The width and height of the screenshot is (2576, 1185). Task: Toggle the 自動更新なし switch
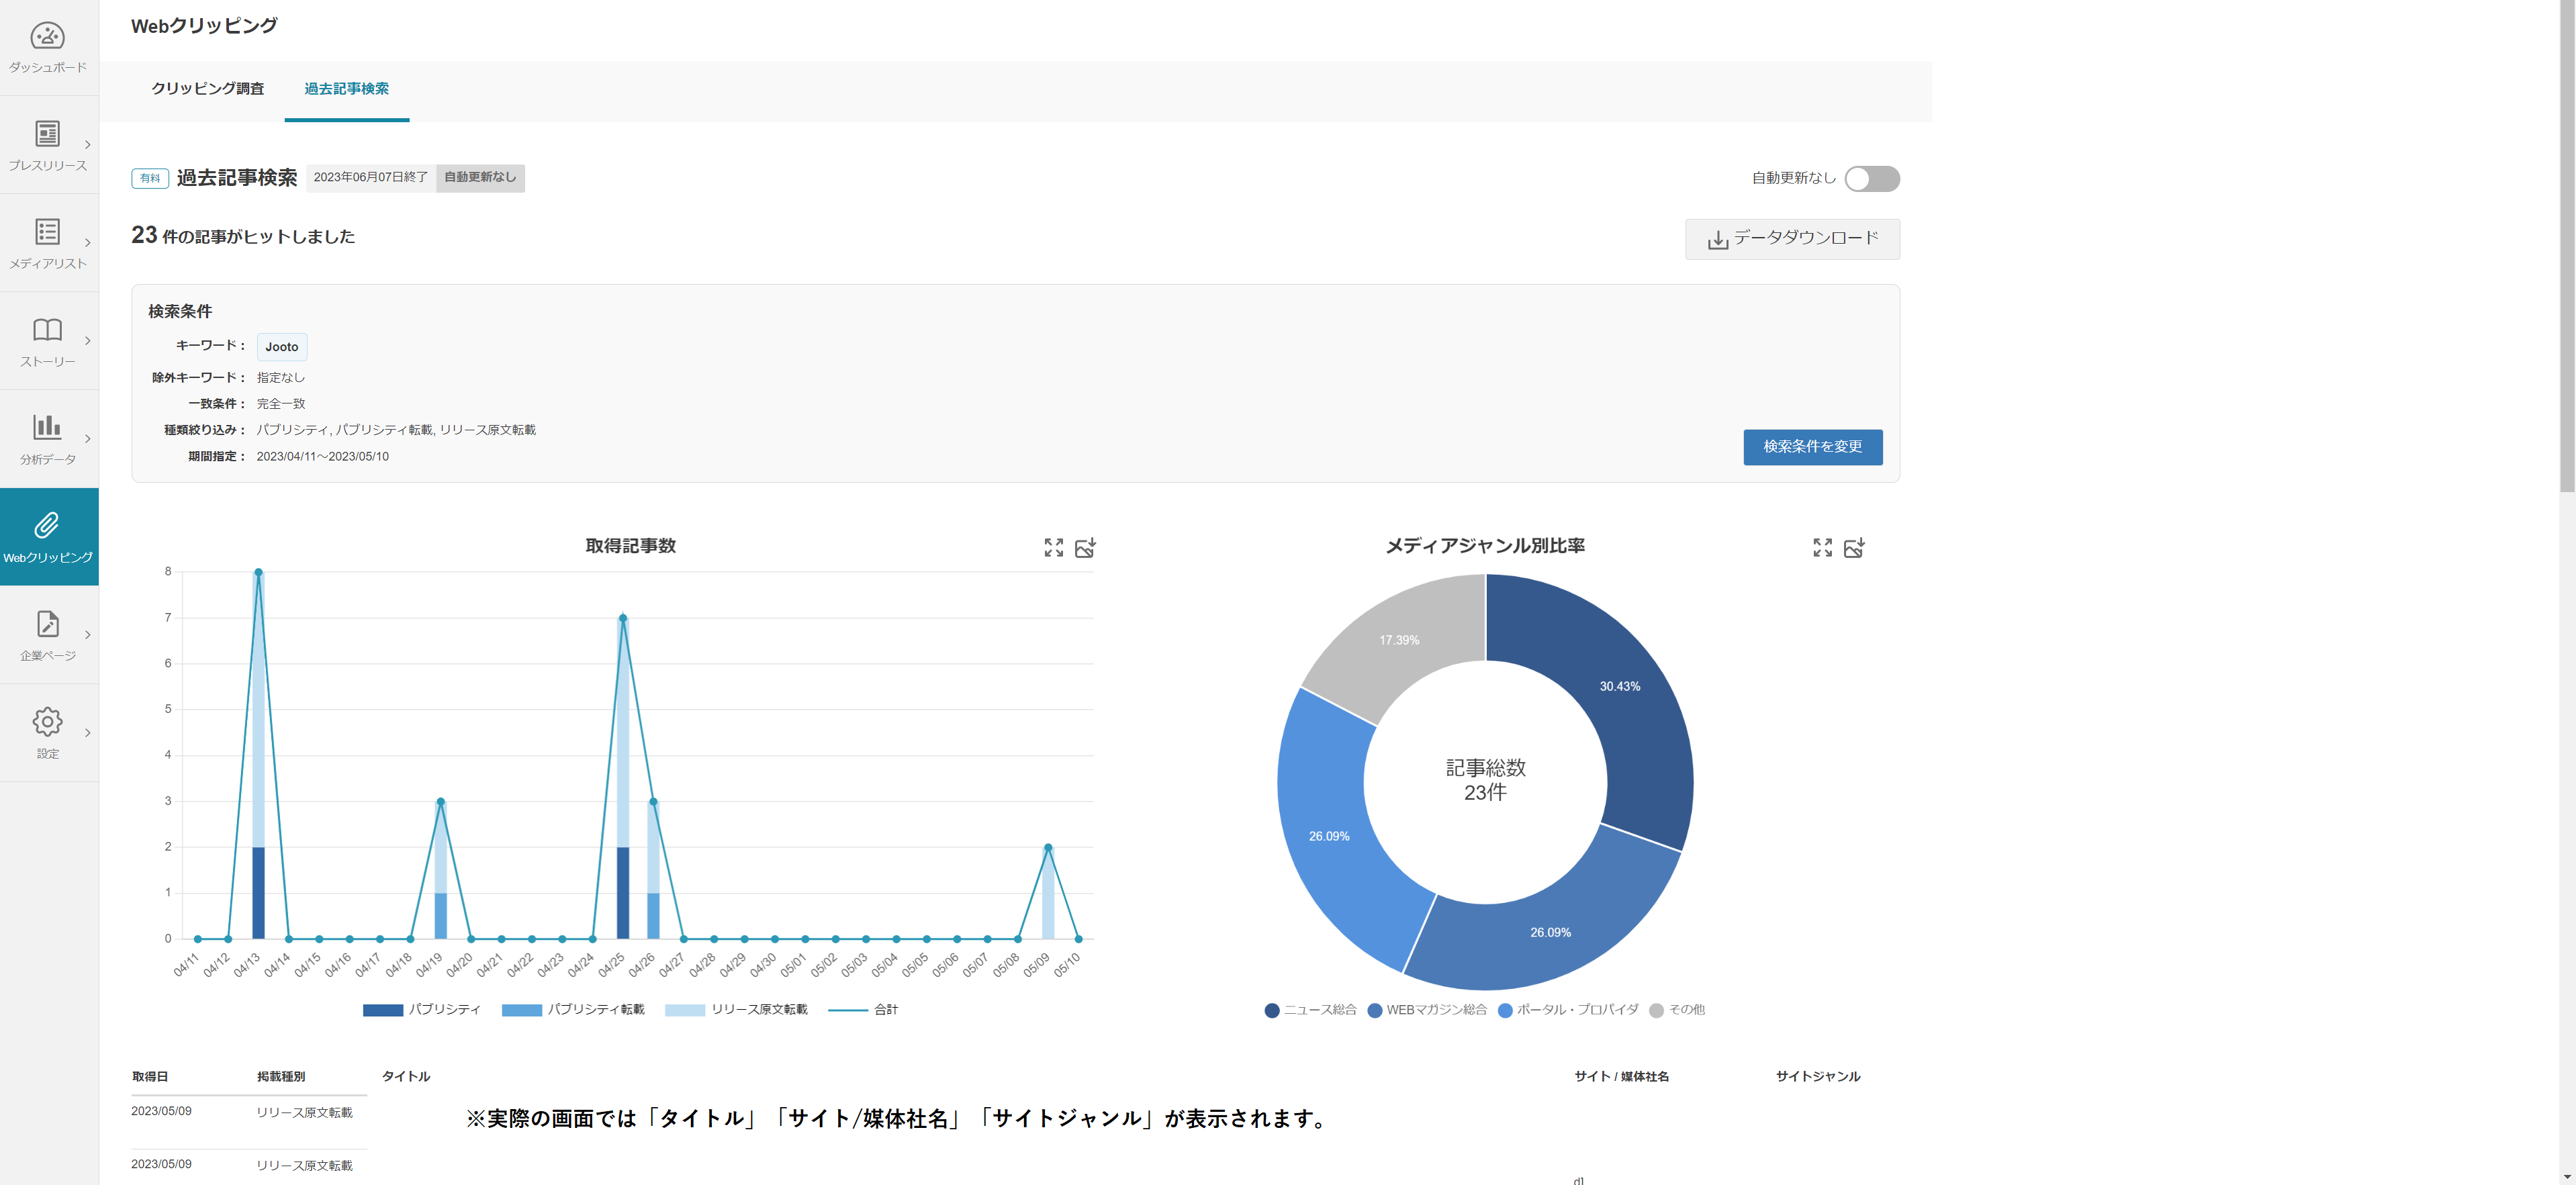pos(1872,179)
